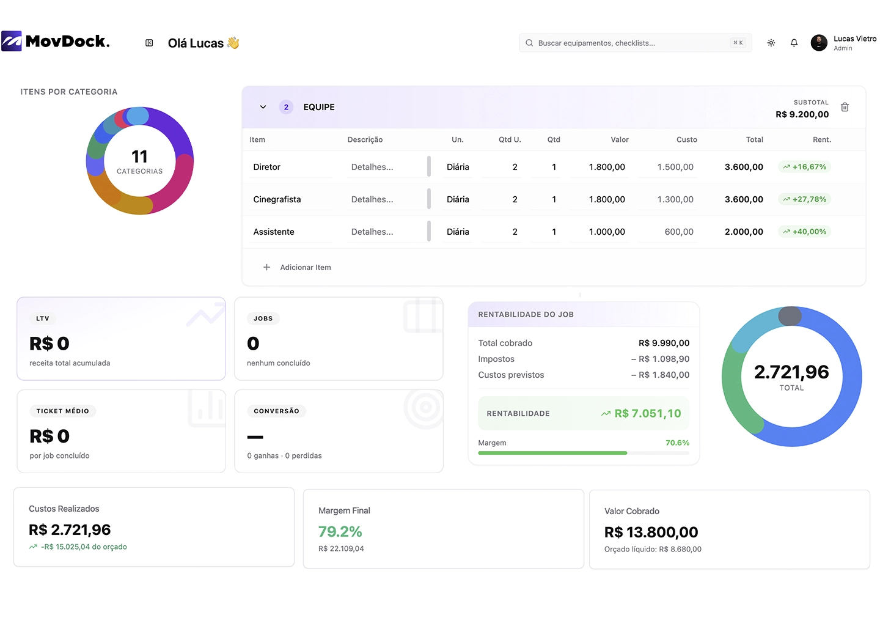This screenshot has width=880, height=626.
Task: Select the LTV card
Action: [121, 339]
